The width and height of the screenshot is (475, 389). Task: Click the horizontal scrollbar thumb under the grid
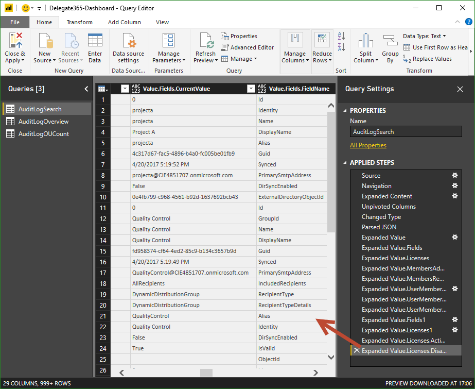pyautogui.click(x=206, y=373)
